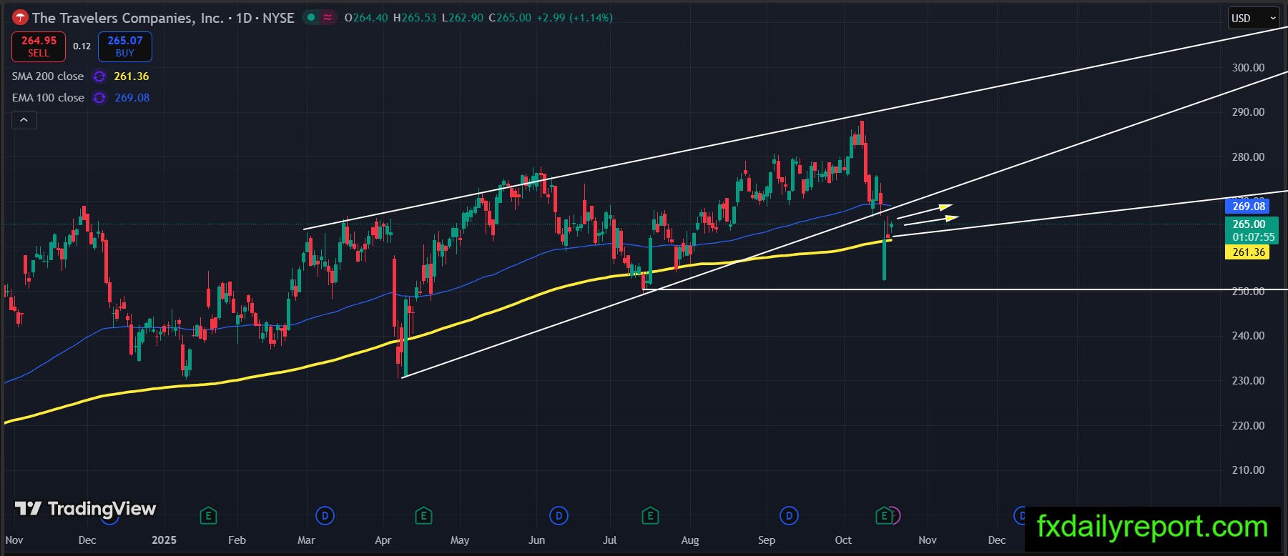Click the Oct label on the time axis
This screenshot has height=556, width=1288.
coord(843,540)
